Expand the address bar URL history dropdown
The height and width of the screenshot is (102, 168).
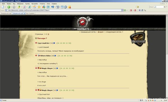tap(122, 10)
